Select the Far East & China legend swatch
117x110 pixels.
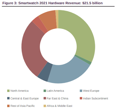click(45, 98)
